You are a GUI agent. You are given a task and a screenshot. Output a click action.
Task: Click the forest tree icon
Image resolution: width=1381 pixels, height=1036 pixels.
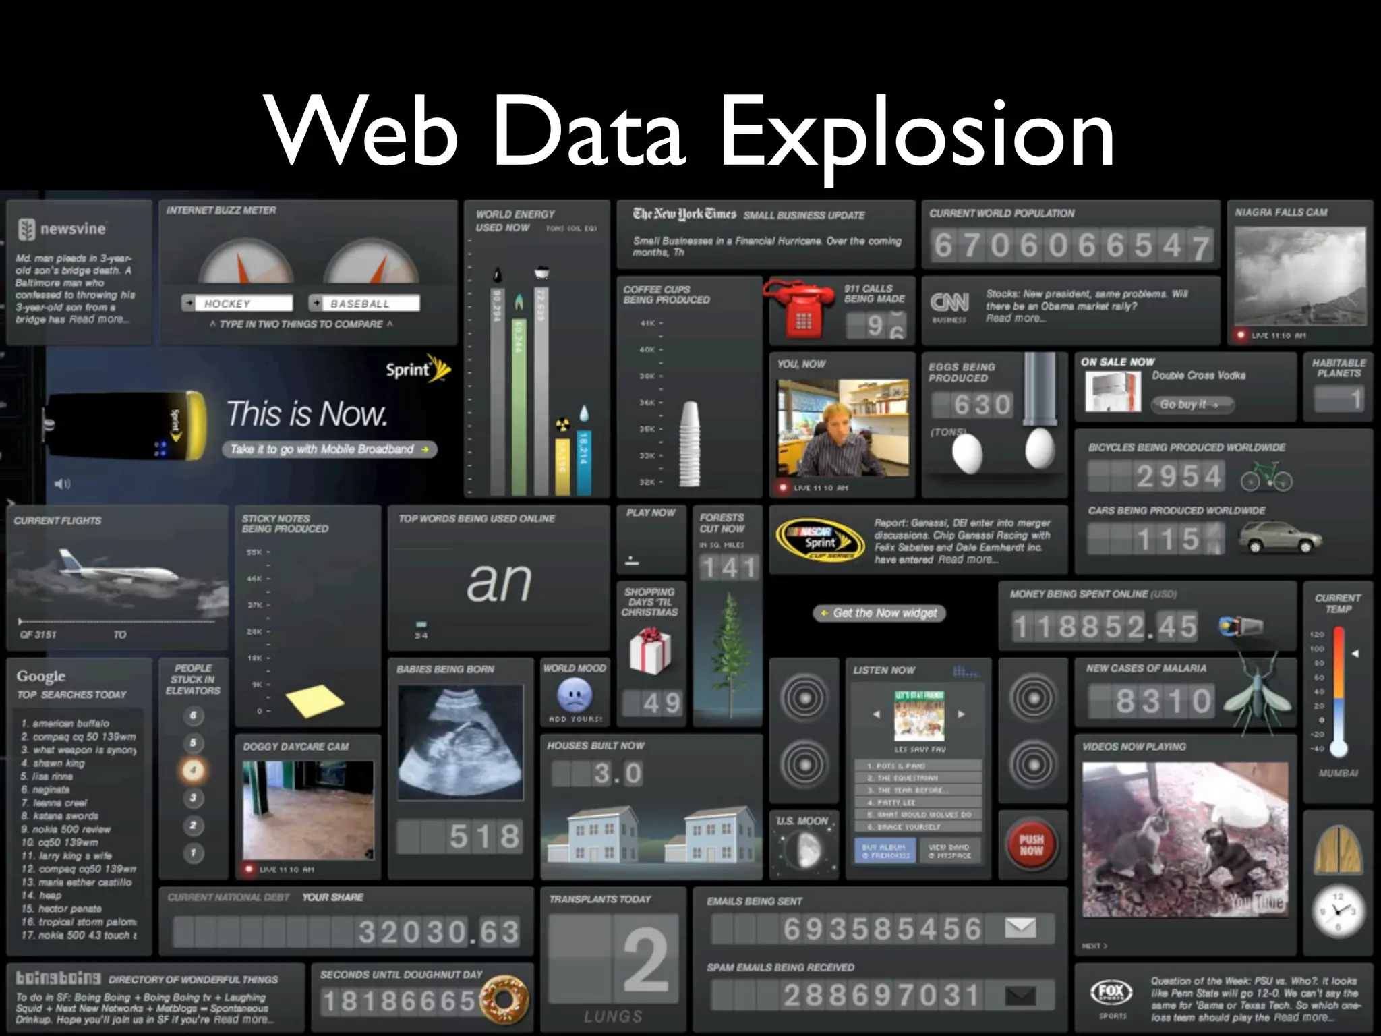coord(730,654)
